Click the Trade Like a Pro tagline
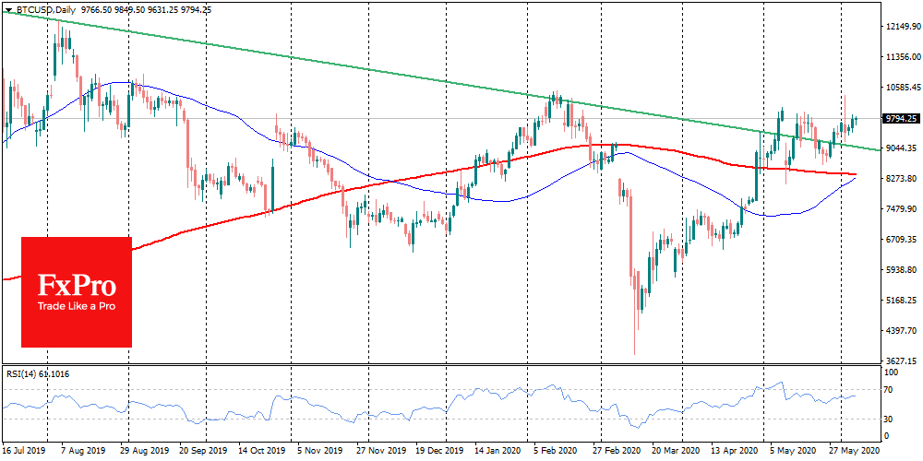This screenshot has height=461, width=923. [76, 307]
